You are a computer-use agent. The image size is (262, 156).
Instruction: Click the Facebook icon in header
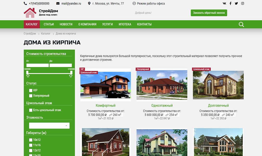pos(231,4)
